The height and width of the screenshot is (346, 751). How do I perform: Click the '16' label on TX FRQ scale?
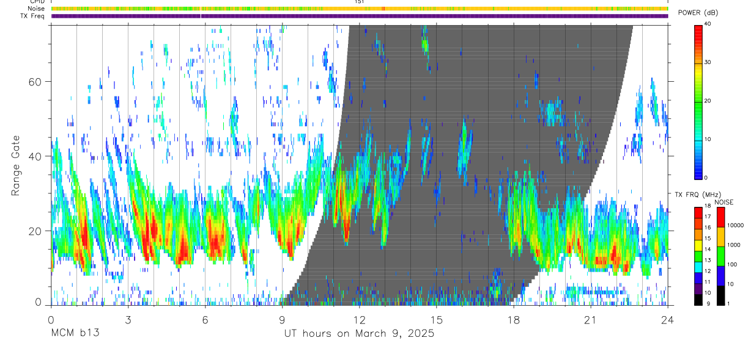click(708, 227)
